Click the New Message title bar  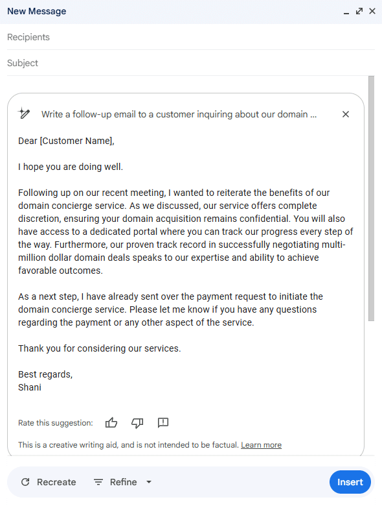coord(191,12)
